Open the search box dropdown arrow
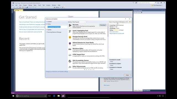177x99 pixels. (131, 22)
